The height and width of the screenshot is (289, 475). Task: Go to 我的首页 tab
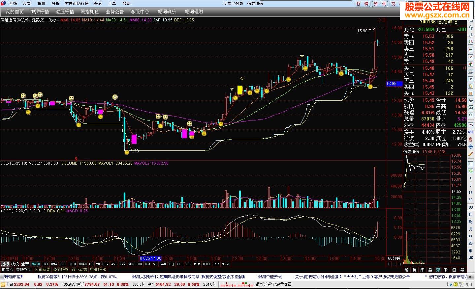pyautogui.click(x=15, y=12)
